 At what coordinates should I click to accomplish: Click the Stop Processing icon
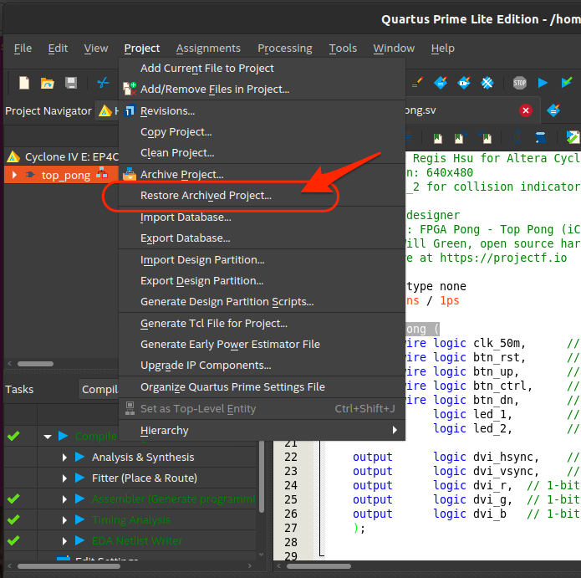[519, 83]
